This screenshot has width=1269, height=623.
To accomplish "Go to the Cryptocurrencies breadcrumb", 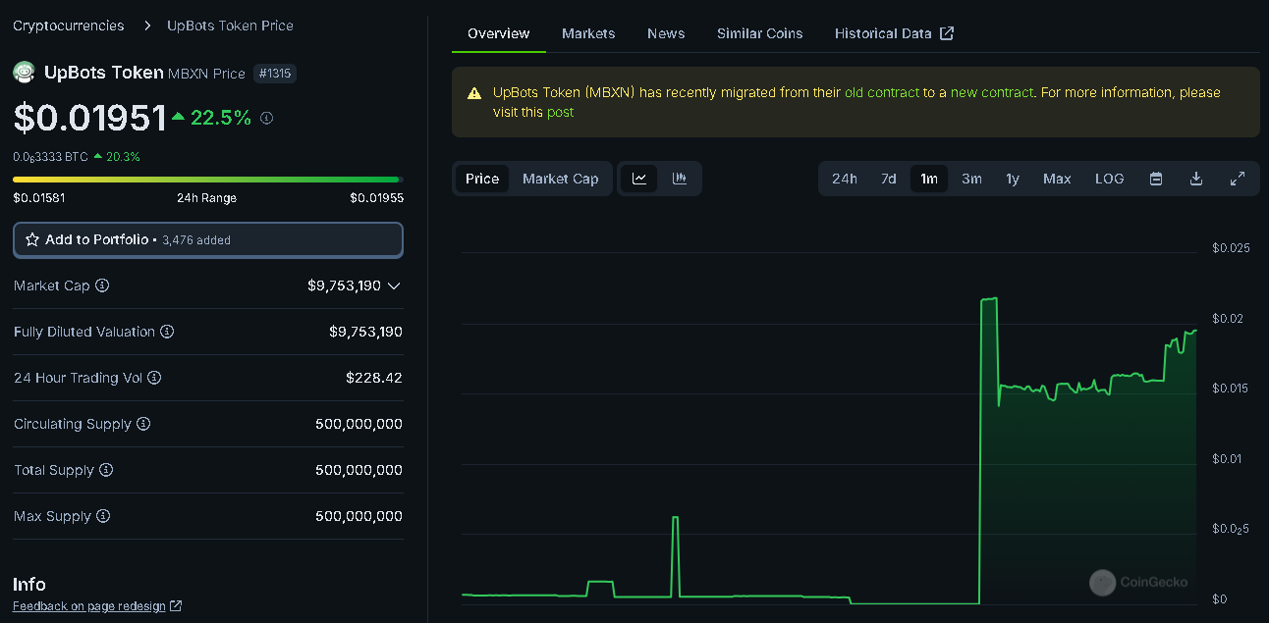I will (69, 26).
